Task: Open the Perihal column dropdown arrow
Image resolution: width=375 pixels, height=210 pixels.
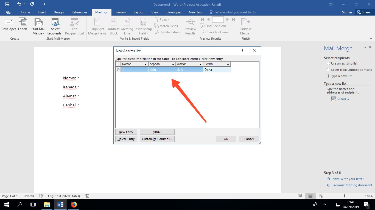Action: point(228,64)
